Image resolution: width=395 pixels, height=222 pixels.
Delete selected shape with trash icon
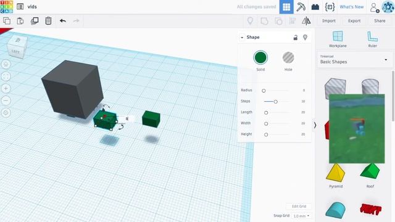[48, 20]
